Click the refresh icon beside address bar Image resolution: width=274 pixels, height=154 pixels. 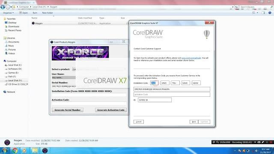[236, 7]
